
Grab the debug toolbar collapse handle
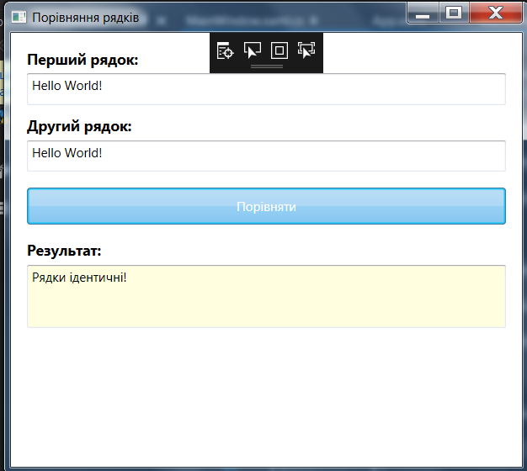(267, 66)
